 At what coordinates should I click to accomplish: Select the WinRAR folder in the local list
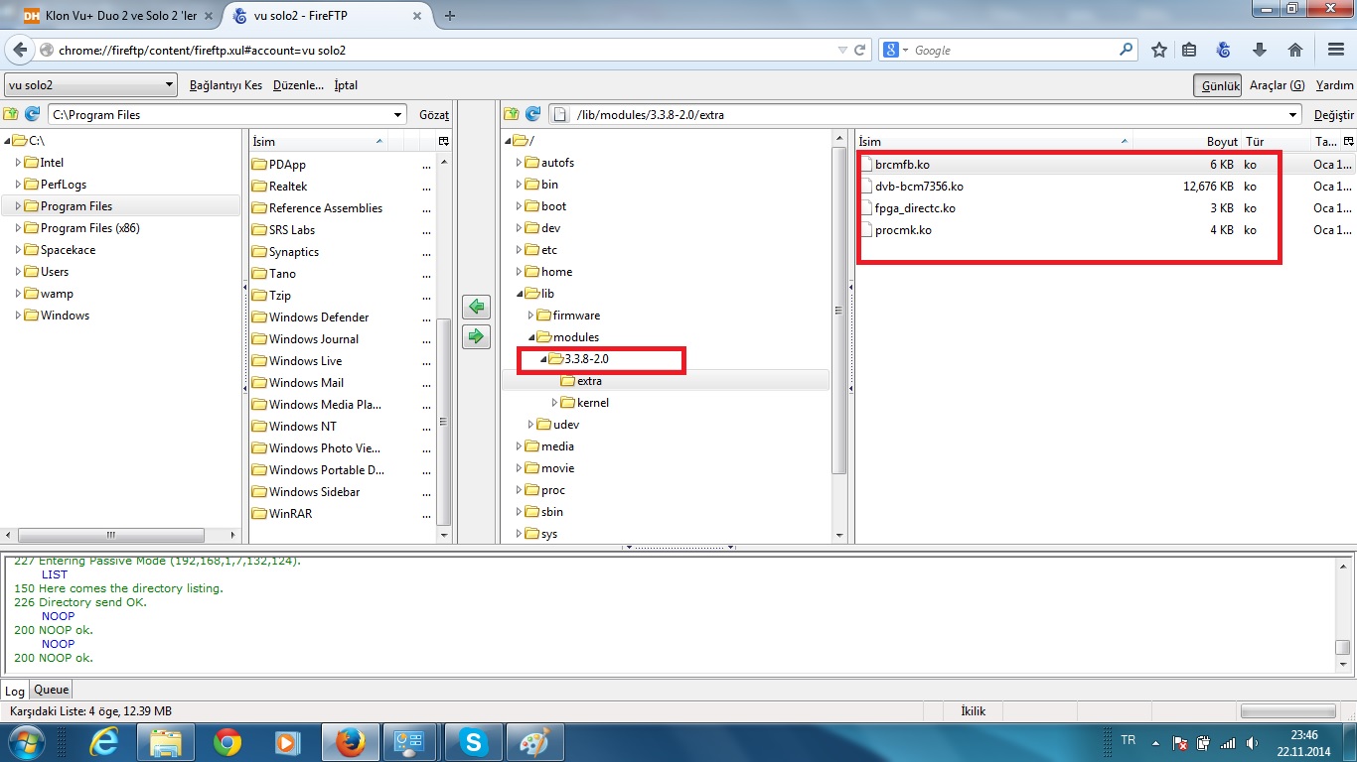(x=290, y=514)
